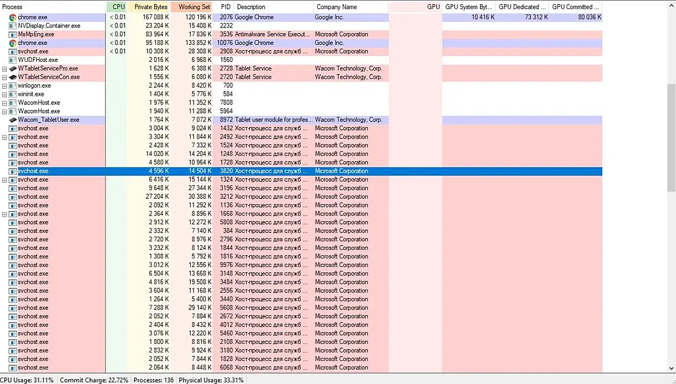This screenshot has width=676, height=384.
Task: Sort by the Working Set column header
Action: [x=192, y=7]
